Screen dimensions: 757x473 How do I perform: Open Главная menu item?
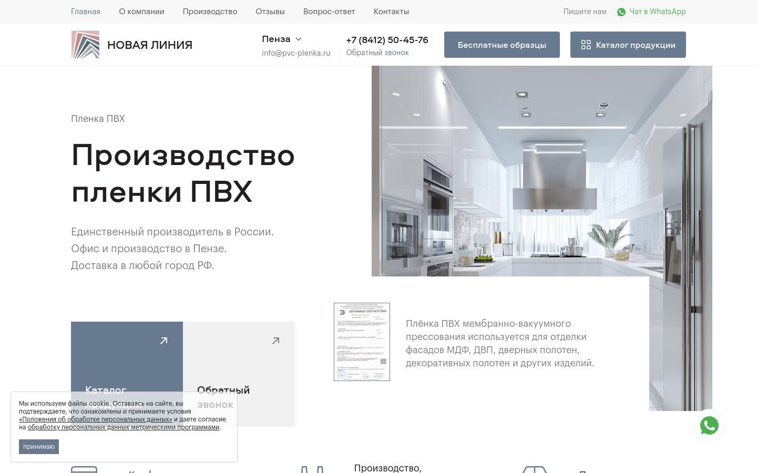[x=86, y=12]
